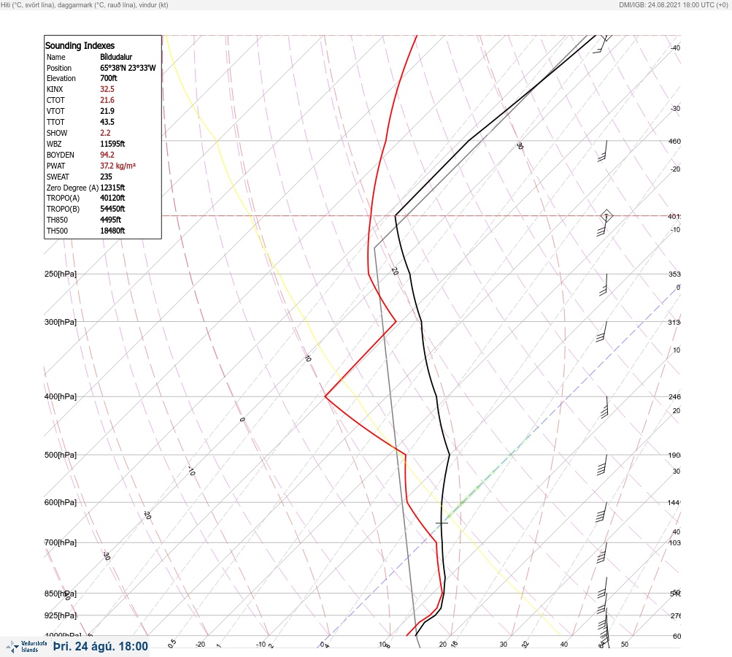Screen dimensions: 732x657
Task: Click the DMI/IGB 24.08.2021 18:00 UTC header
Action: tap(673, 4)
